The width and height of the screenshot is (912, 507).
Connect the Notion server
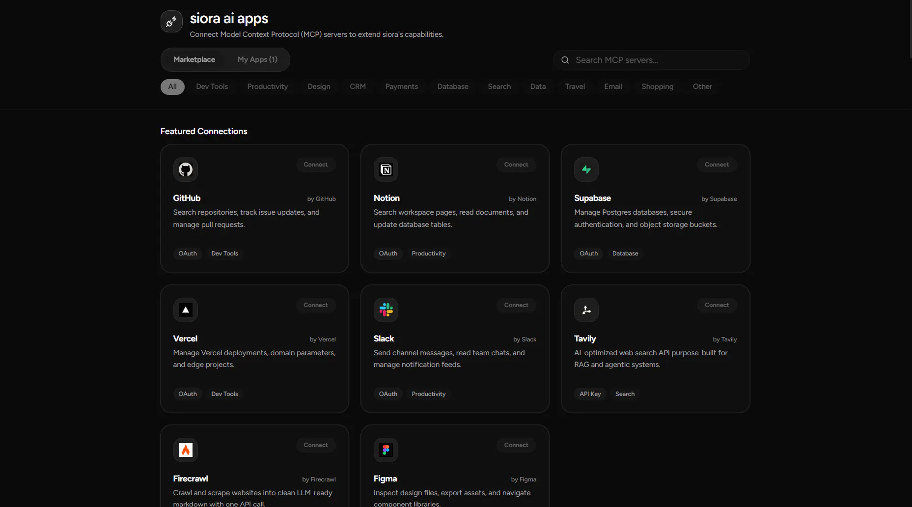(x=516, y=165)
